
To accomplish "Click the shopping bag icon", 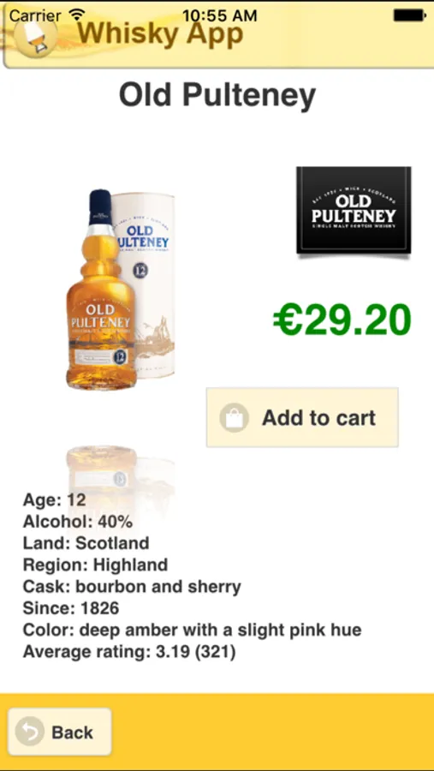I will pyautogui.click(x=234, y=418).
